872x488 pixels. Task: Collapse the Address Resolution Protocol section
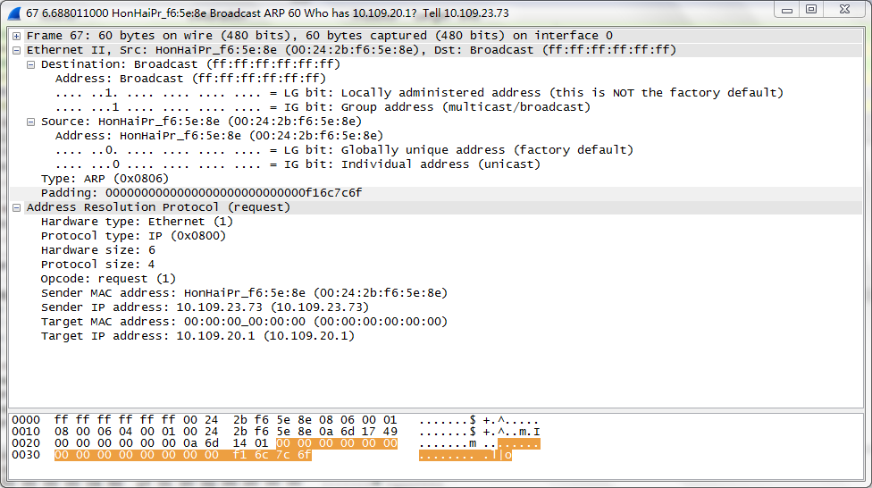pos(17,207)
